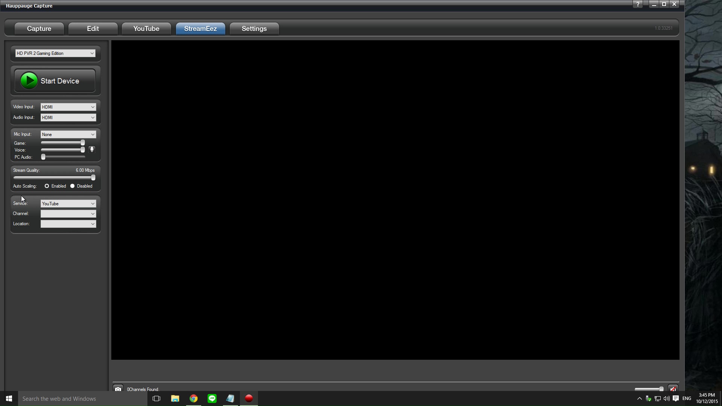Click the 6.00 Mbps value
Screen dimensions: 722x406
pos(85,170)
